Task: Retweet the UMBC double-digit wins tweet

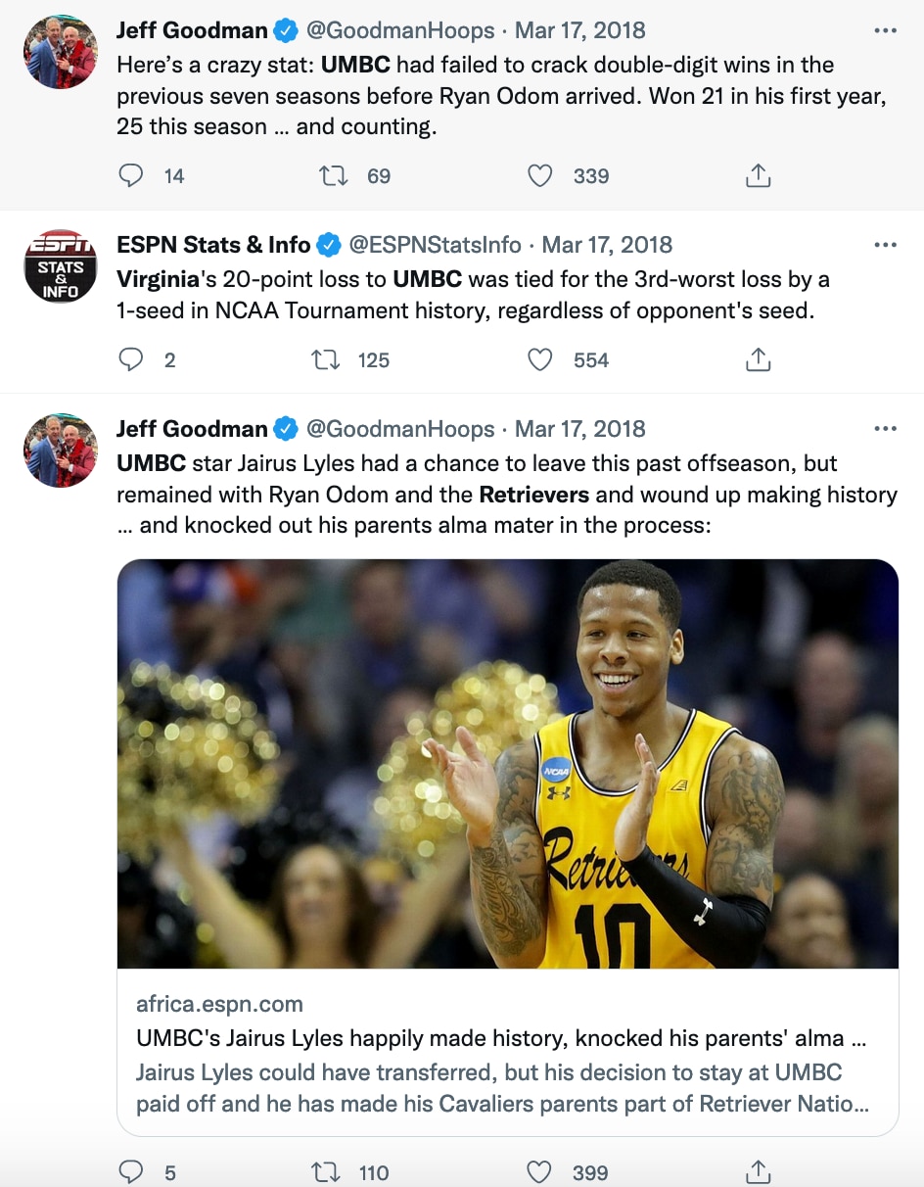Action: click(x=333, y=176)
